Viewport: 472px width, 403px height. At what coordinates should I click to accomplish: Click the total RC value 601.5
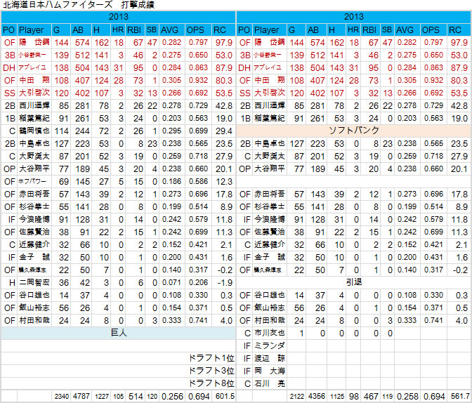(x=223, y=397)
